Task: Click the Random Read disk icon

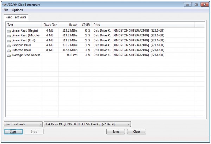Action: click(x=9, y=46)
